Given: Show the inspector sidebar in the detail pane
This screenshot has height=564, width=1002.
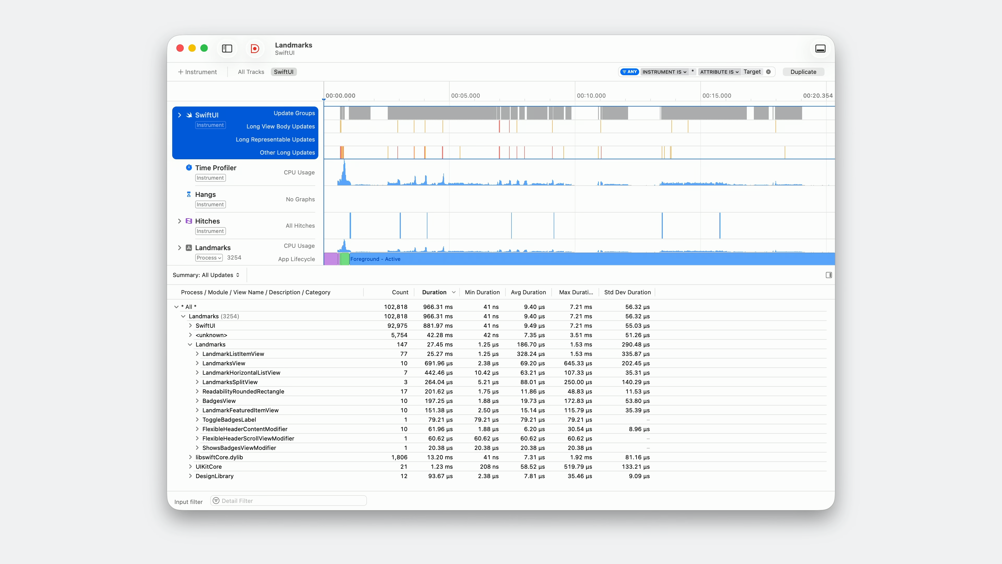Looking at the screenshot, I should coord(828,275).
